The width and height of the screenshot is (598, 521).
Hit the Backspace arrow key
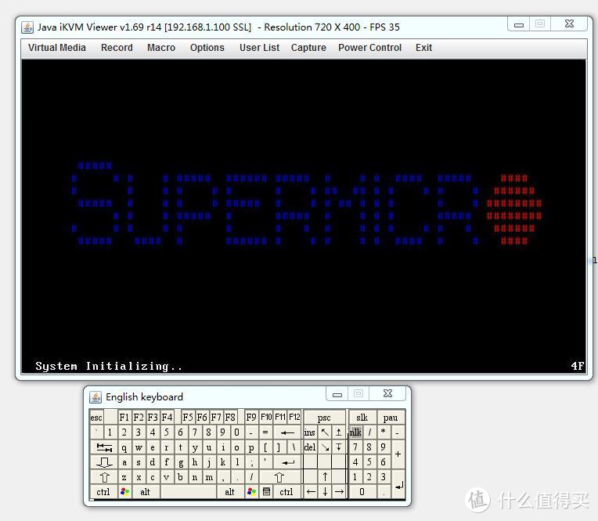pyautogui.click(x=287, y=432)
